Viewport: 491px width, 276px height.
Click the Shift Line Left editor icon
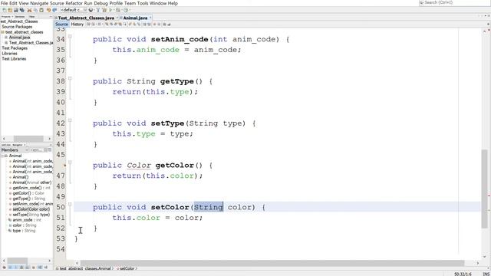(x=144, y=24)
